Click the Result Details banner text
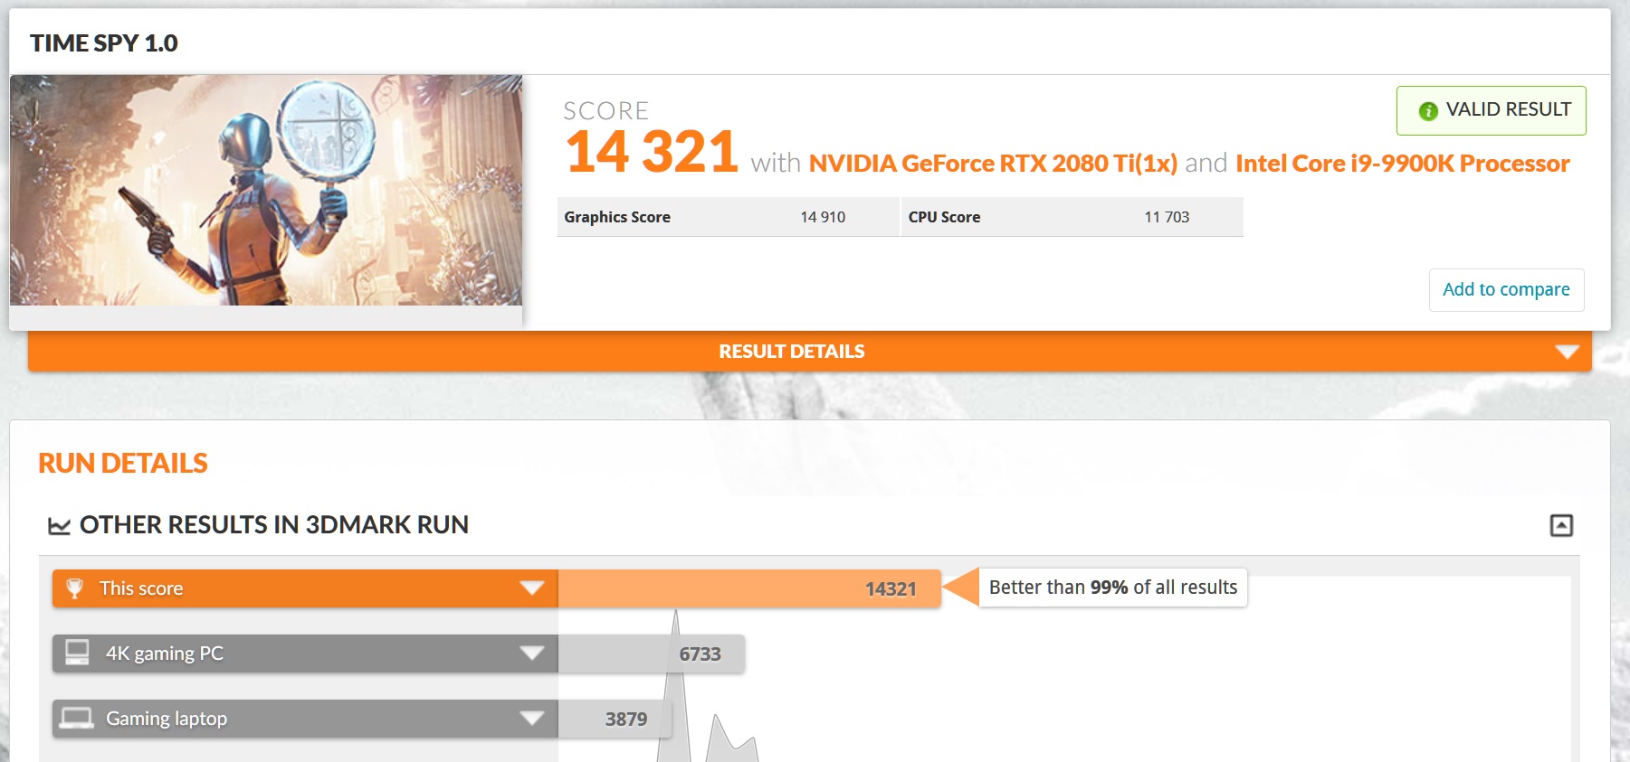Screen dimensions: 1630x762 (x=791, y=352)
